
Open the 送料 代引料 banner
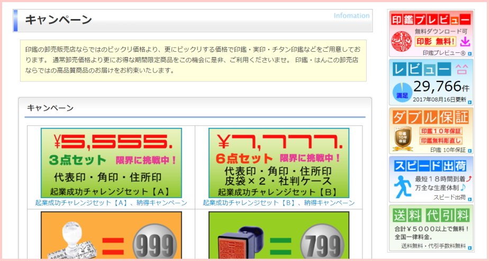tap(431, 228)
